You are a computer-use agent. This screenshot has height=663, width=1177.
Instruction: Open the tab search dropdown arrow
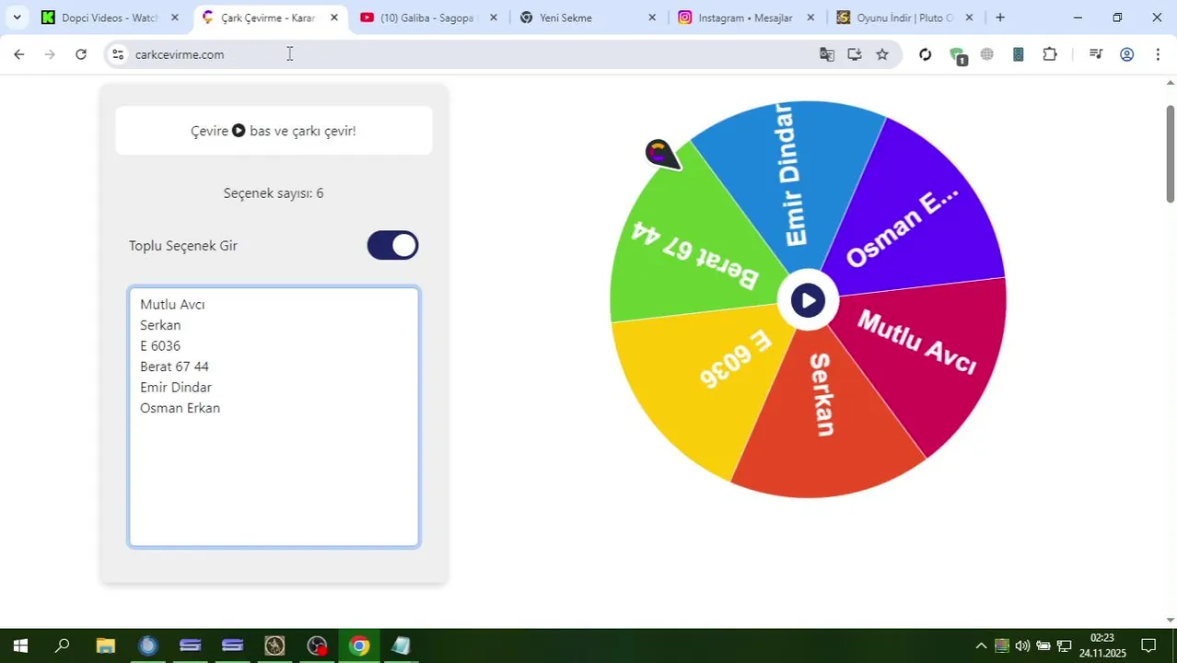point(17,17)
